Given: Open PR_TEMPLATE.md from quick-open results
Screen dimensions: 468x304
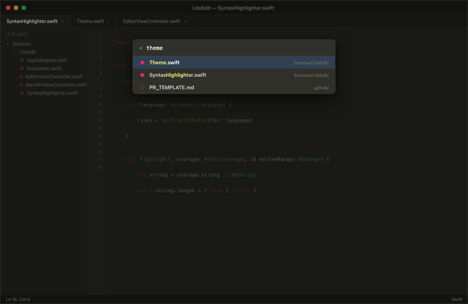Looking at the screenshot, I should point(234,87).
